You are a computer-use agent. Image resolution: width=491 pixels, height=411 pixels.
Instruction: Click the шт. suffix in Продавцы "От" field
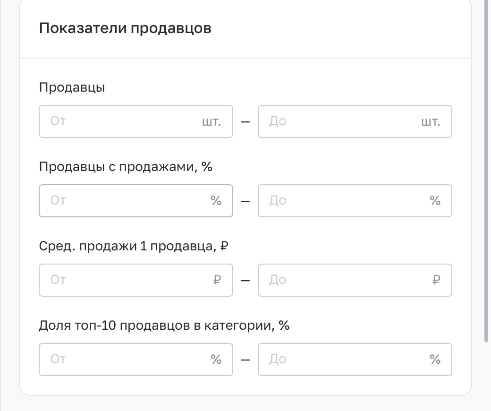point(212,121)
